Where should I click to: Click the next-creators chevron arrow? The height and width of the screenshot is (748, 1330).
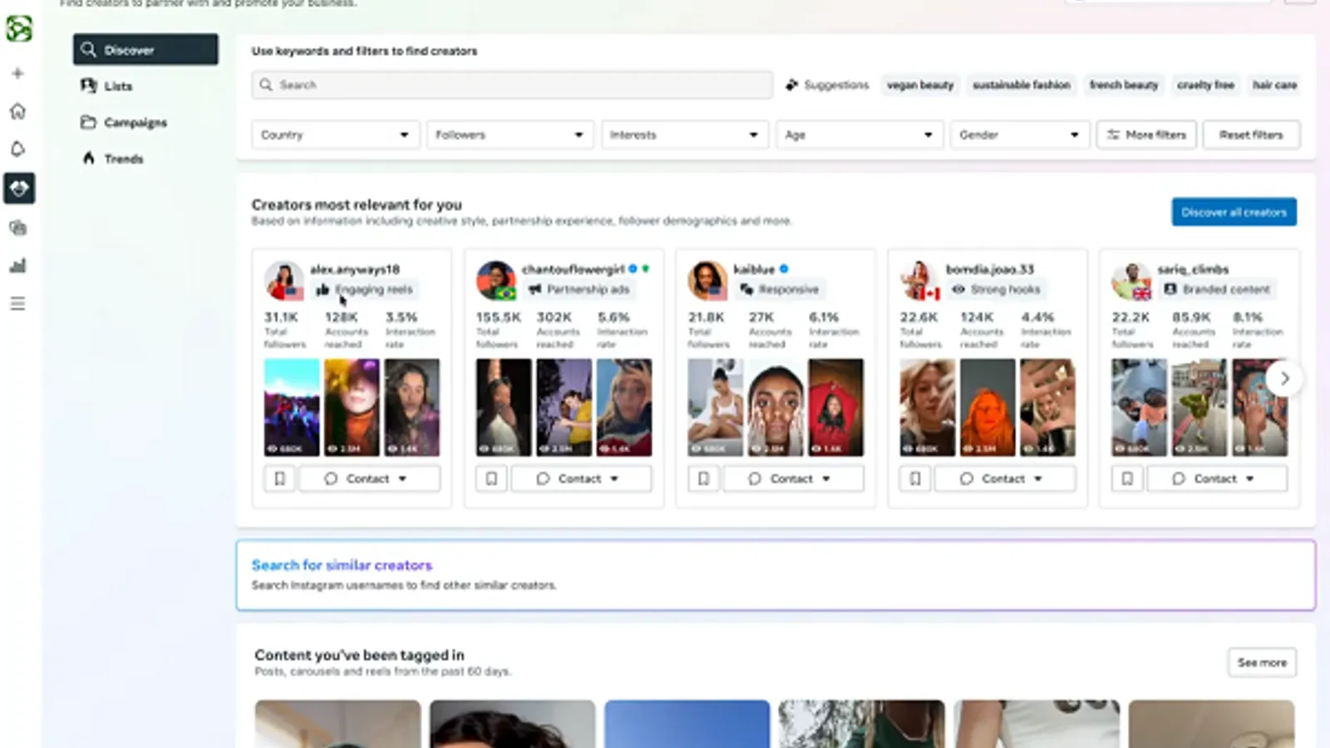(1285, 378)
